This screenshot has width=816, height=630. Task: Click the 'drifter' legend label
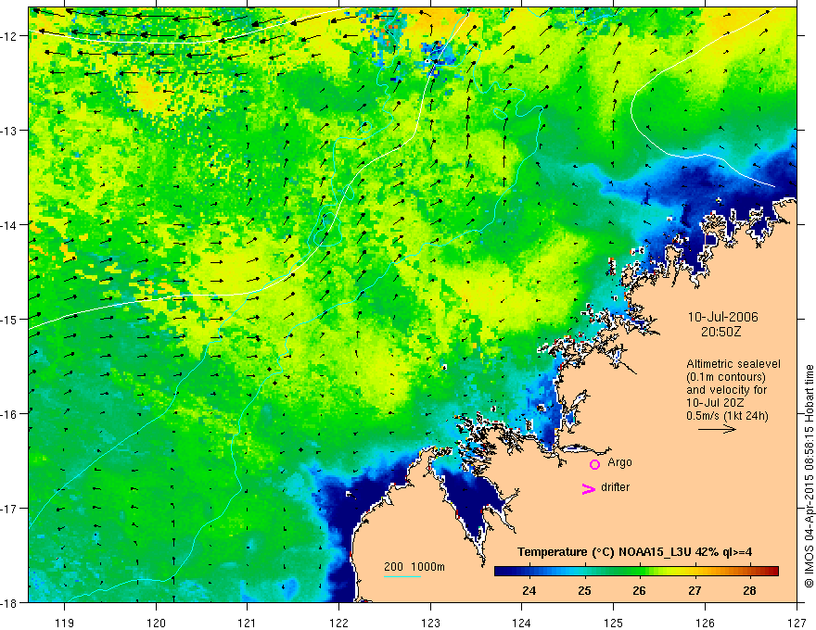pyautogui.click(x=615, y=487)
